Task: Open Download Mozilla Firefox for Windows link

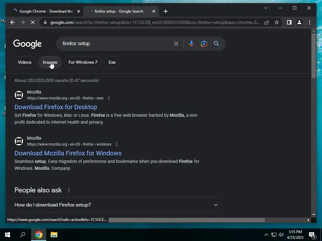Action: click(68, 153)
